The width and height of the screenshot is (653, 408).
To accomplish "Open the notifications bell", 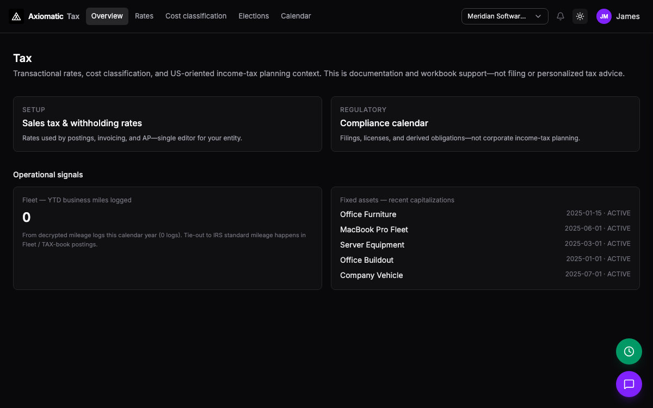I will (560, 16).
